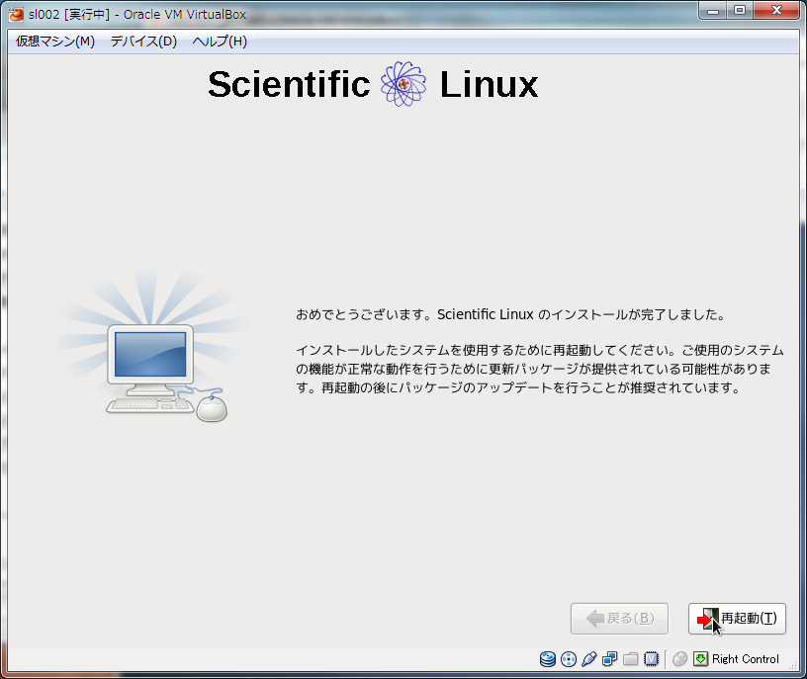
Task: Click the window resize grip corner
Action: 793,664
